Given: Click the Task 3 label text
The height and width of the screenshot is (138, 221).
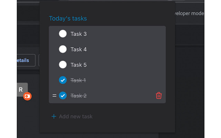Looking at the screenshot, I should tap(78, 34).
